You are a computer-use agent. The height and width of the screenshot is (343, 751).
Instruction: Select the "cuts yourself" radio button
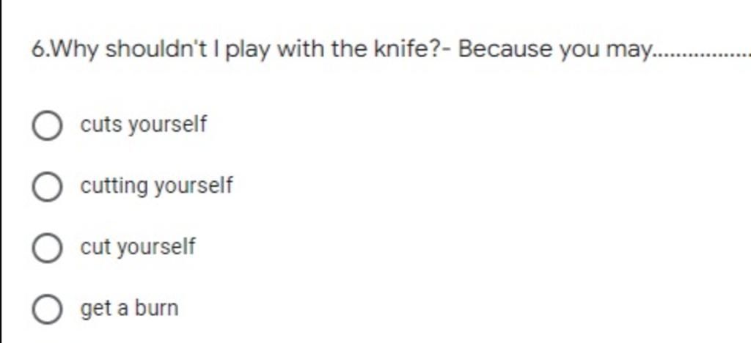click(x=47, y=125)
